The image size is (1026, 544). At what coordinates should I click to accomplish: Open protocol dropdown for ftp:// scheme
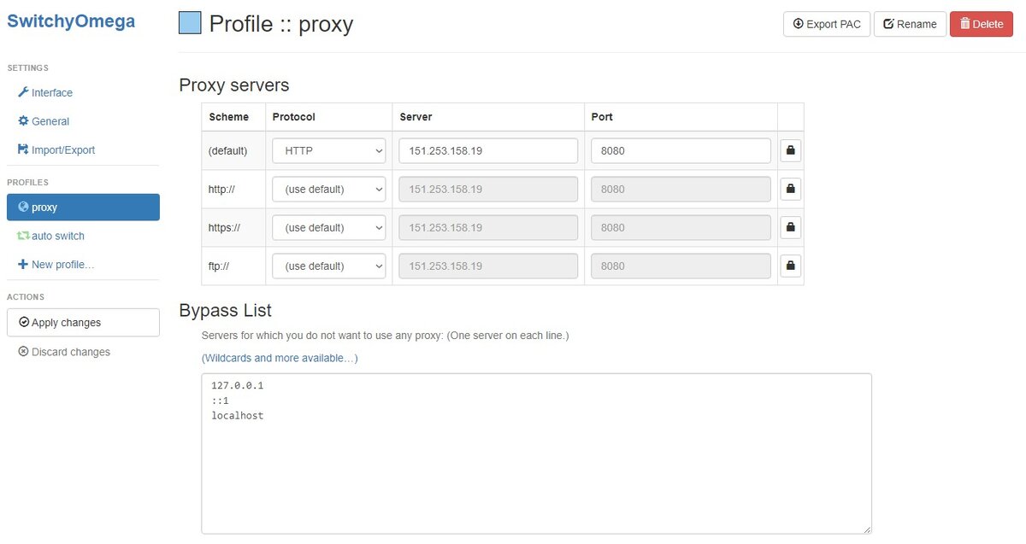pos(329,266)
